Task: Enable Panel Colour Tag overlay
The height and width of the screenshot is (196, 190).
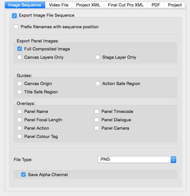Action: (20, 136)
